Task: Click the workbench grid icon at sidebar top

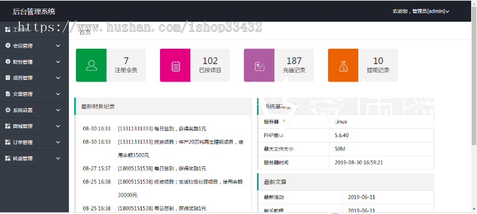Action: coord(8,30)
